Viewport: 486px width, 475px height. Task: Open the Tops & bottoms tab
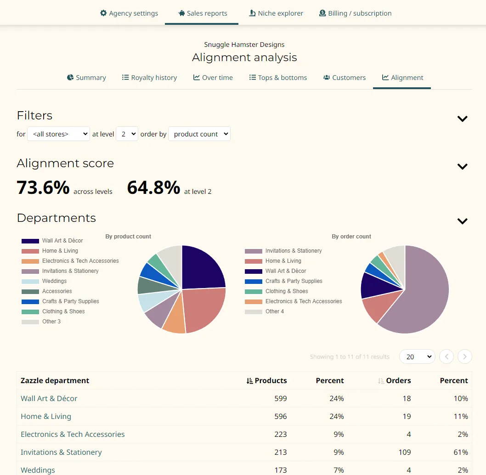point(278,78)
